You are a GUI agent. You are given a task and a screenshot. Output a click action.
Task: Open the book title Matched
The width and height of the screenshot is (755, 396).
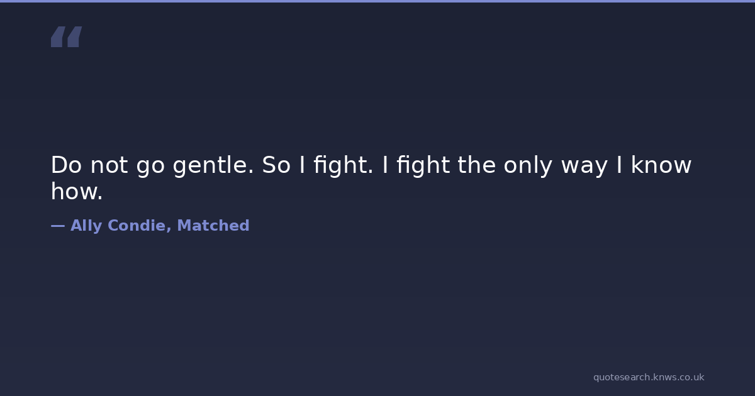pos(213,226)
